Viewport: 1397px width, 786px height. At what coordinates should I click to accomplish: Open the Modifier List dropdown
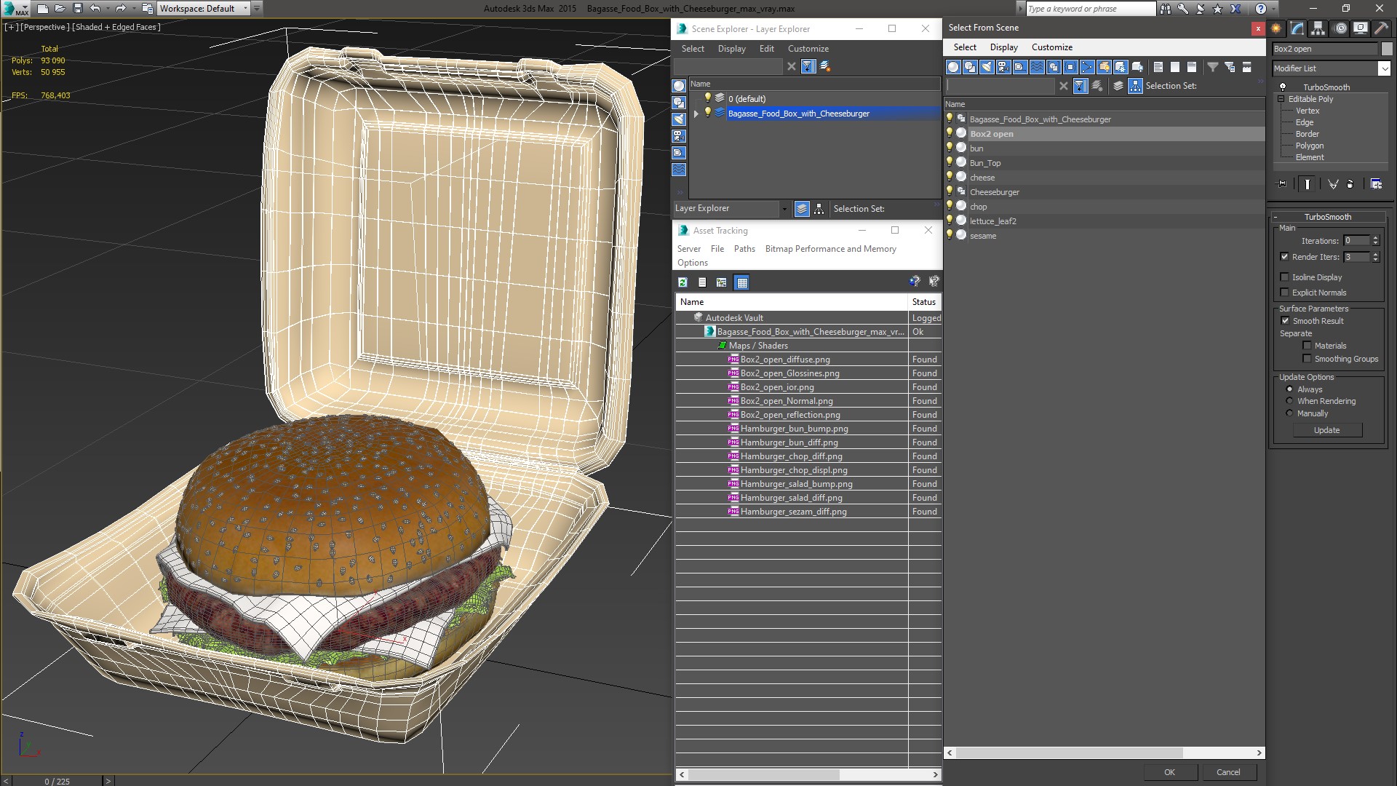tap(1383, 68)
